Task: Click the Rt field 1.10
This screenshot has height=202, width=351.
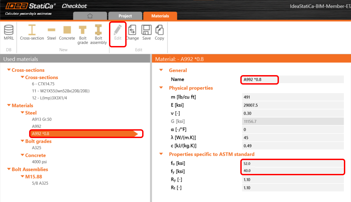Action: (x=293, y=188)
